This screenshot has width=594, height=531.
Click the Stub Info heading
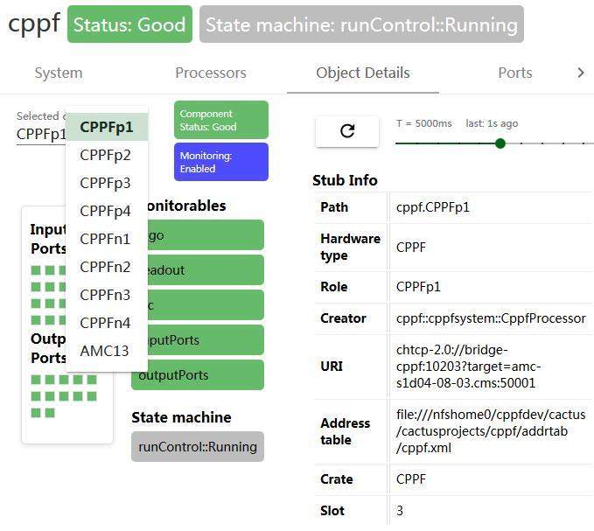click(x=345, y=180)
